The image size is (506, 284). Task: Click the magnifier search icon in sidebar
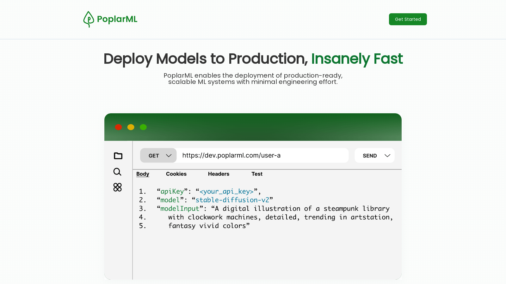pyautogui.click(x=117, y=172)
